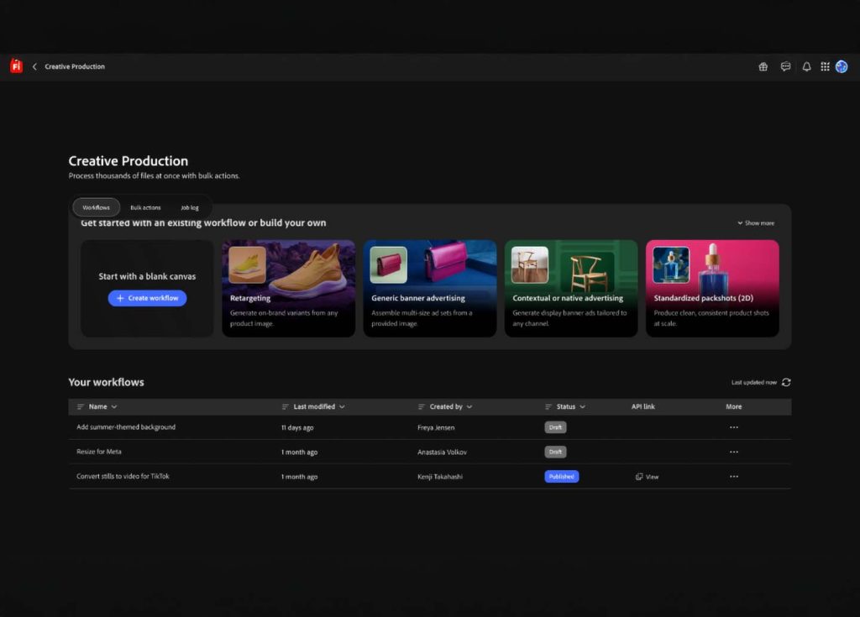Open the gift box icon in header
This screenshot has width=860, height=617.
click(763, 67)
